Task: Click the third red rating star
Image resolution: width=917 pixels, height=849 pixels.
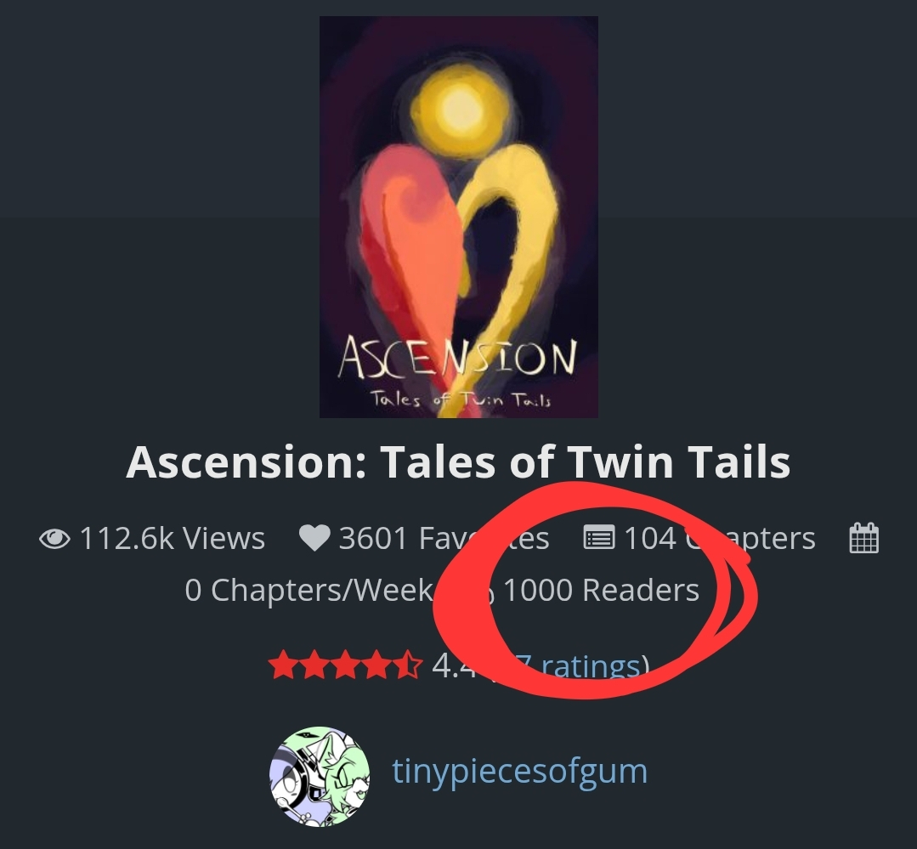Action: click(345, 665)
